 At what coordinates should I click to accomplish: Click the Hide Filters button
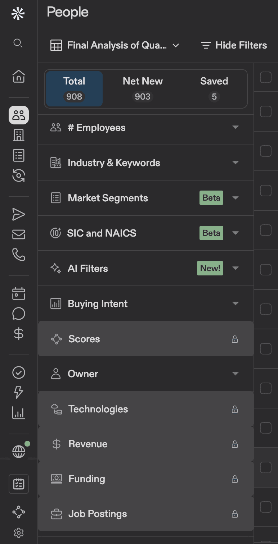click(234, 46)
